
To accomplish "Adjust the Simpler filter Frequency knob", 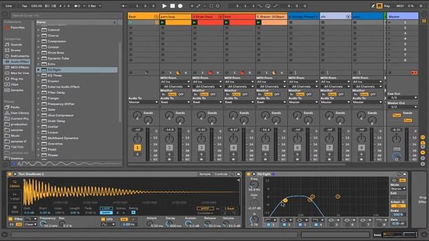I will tap(43, 224).
